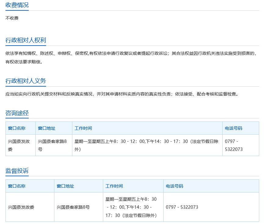The width and height of the screenshot is (265, 224).
Task: Click the working hours cell in 监督投诉 table
Action: click(x=131, y=207)
